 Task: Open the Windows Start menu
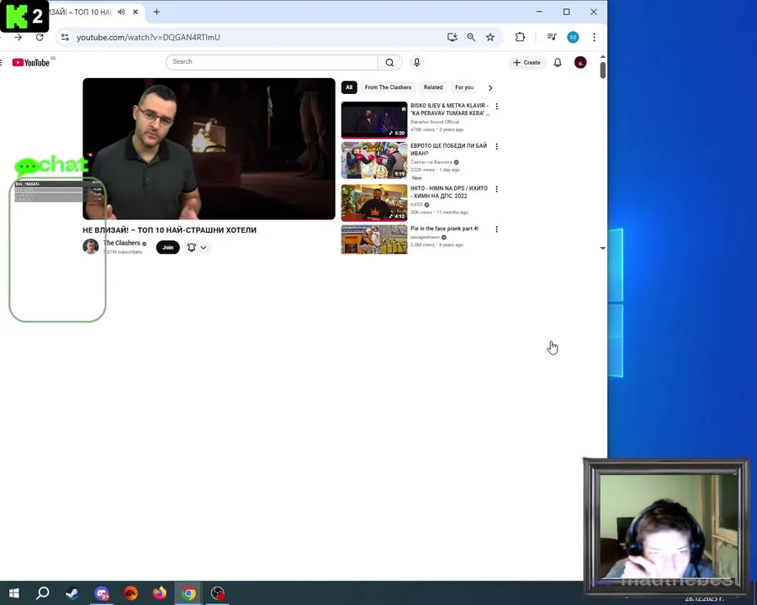point(14,593)
